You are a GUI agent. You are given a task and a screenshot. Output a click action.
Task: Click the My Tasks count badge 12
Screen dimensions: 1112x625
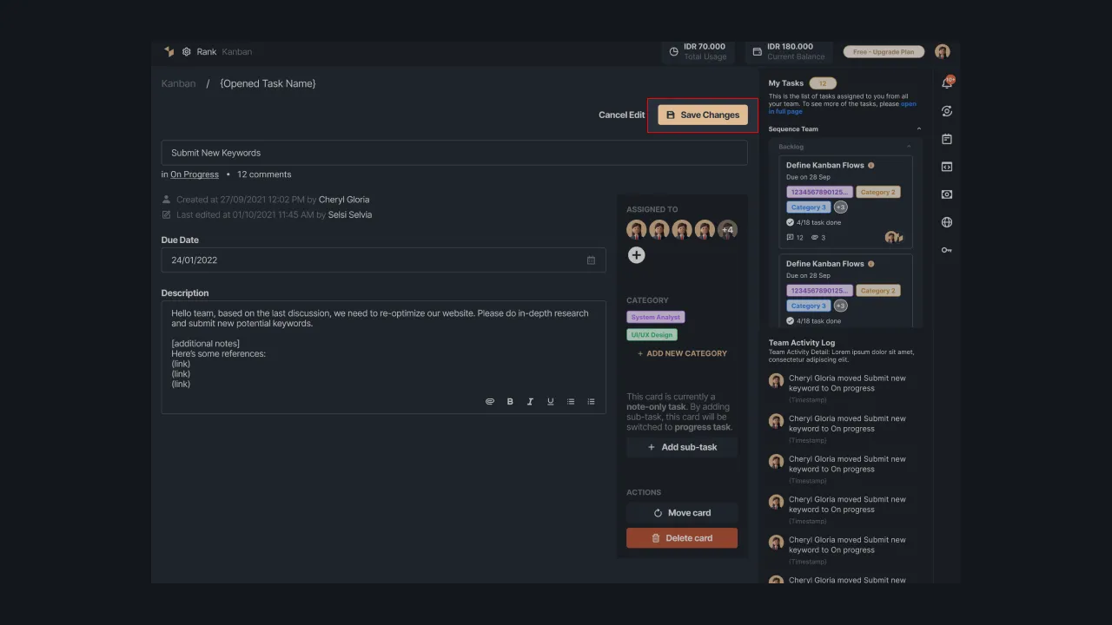(x=823, y=83)
